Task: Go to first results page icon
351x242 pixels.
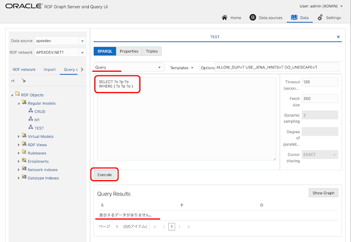Action: 155,227
